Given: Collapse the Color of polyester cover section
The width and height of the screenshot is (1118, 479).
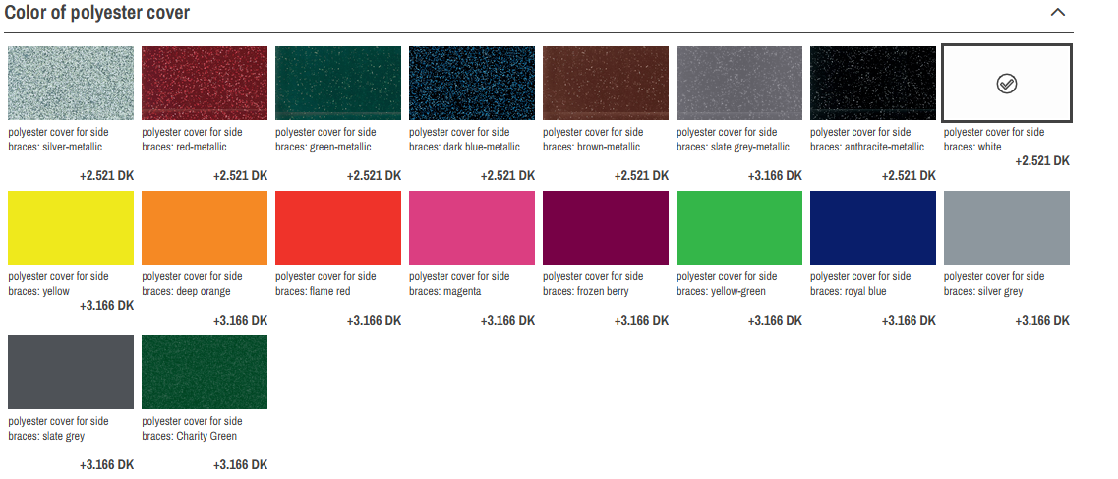Looking at the screenshot, I should click(1058, 13).
